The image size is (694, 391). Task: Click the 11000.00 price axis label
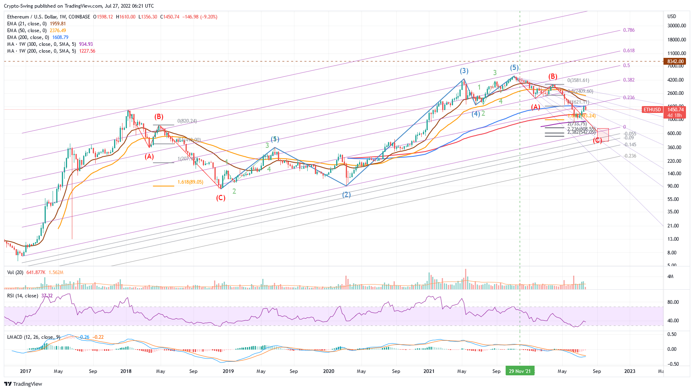tap(677, 53)
